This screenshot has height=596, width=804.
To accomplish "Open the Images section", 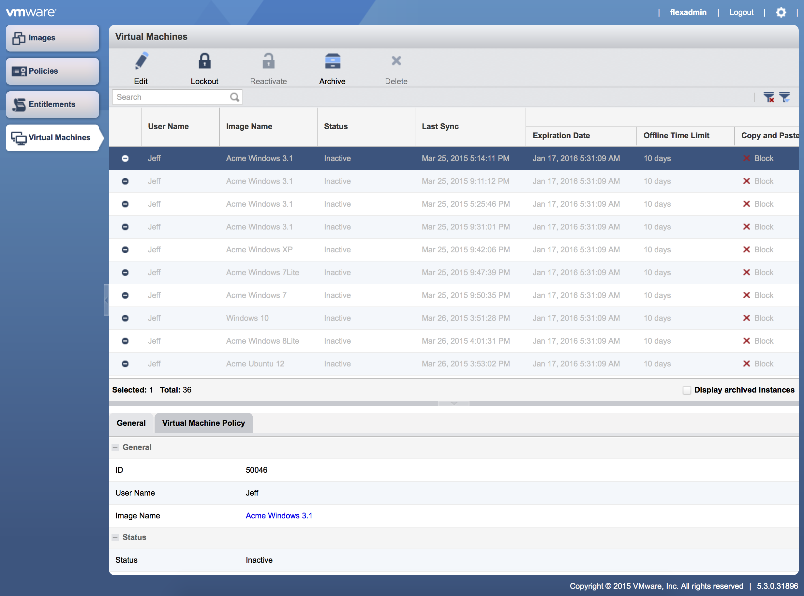I will point(52,38).
